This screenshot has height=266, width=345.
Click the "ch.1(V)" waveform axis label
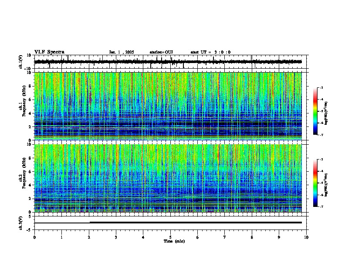[21, 62]
